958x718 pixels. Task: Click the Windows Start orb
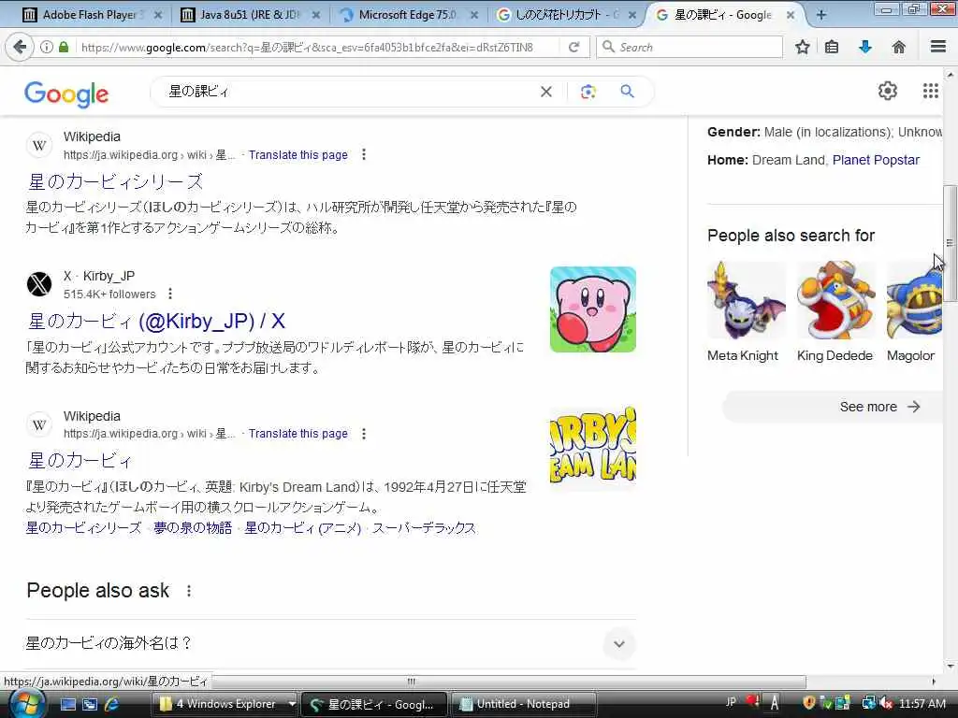25,704
